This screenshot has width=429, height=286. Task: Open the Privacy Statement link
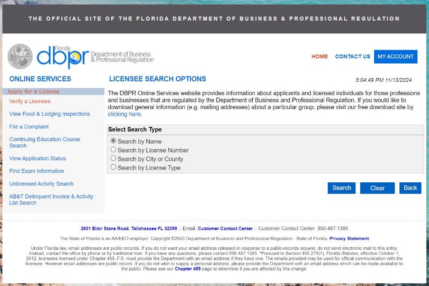point(349,239)
